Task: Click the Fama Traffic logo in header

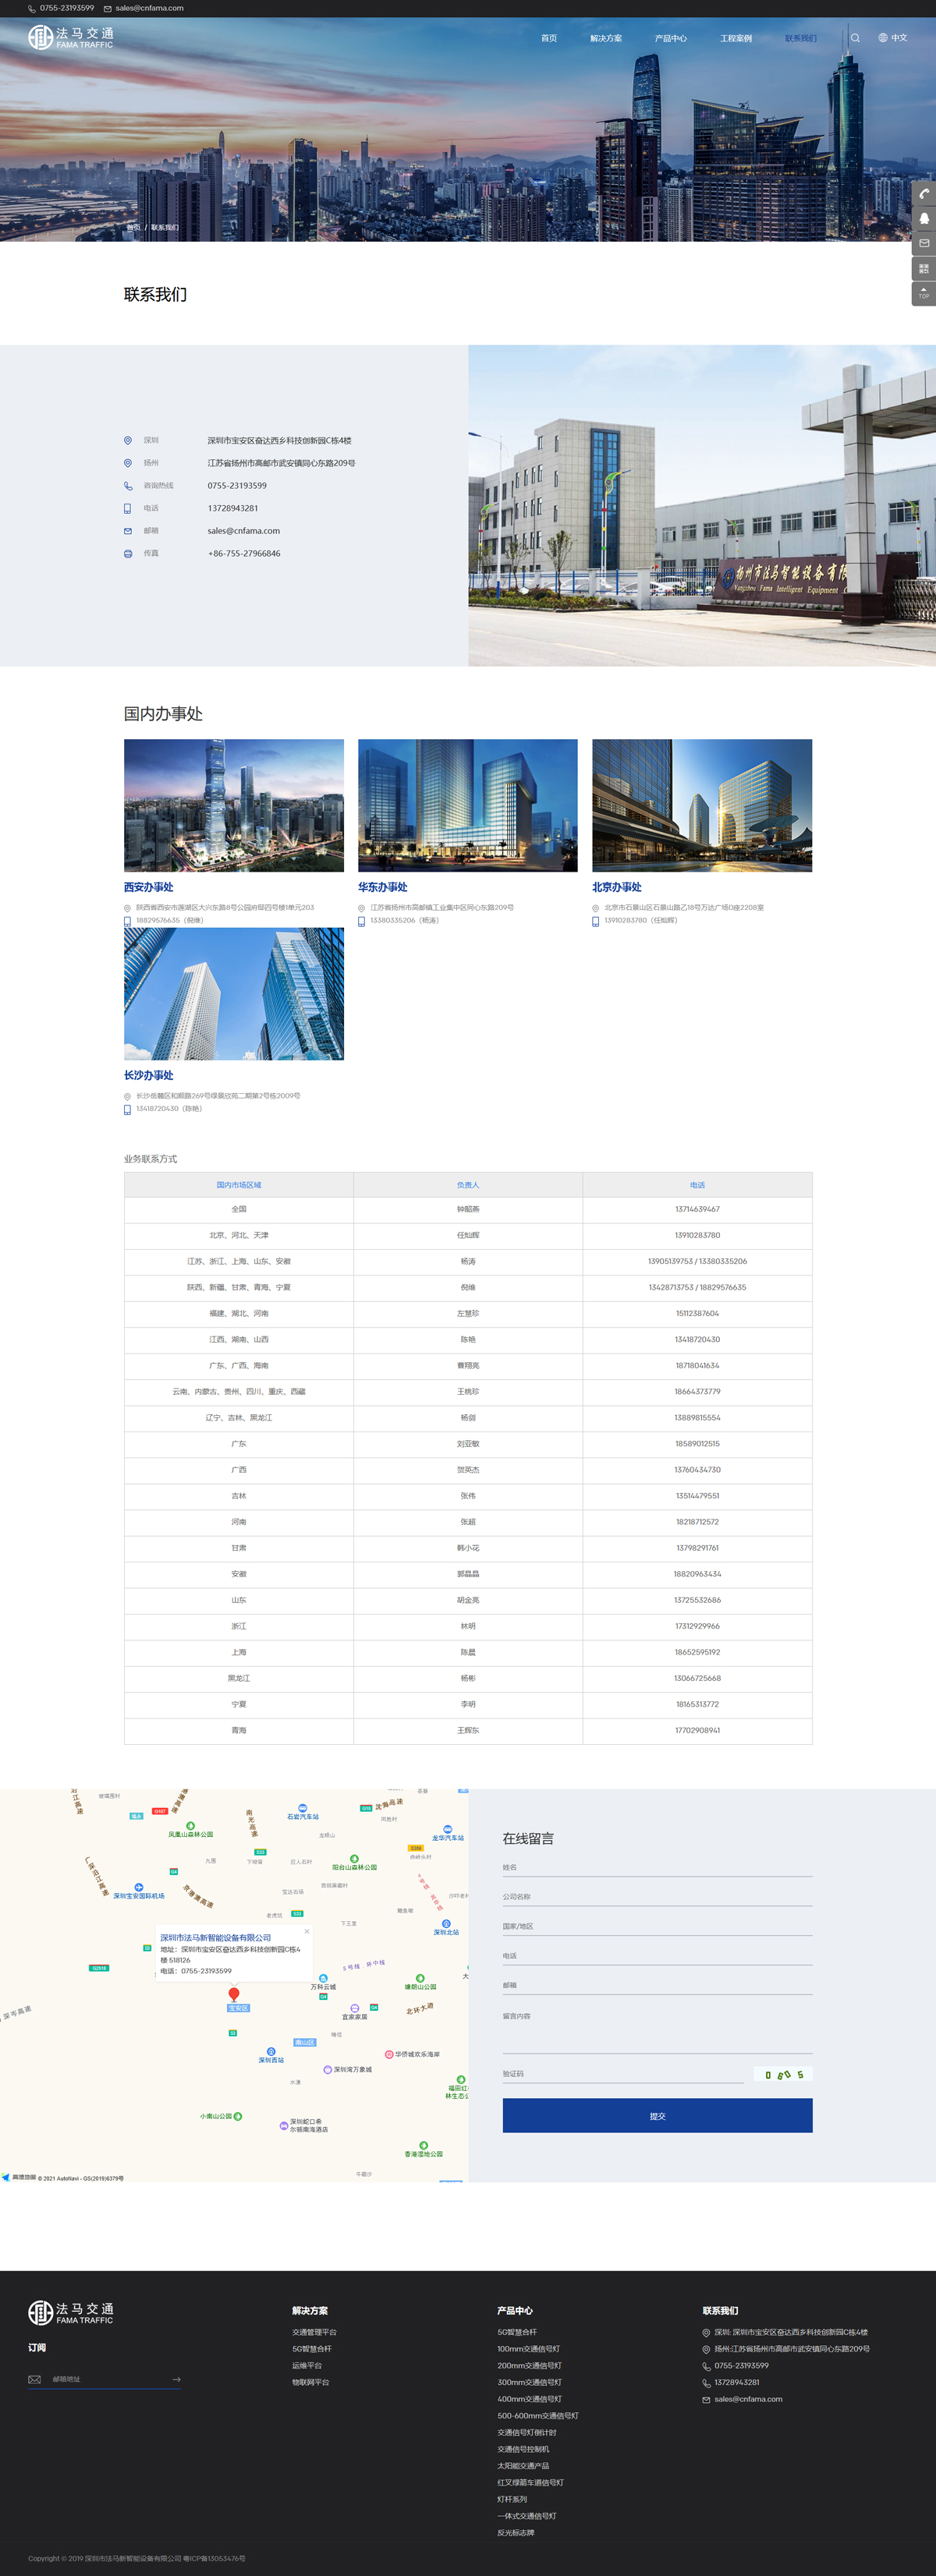Action: [x=71, y=38]
